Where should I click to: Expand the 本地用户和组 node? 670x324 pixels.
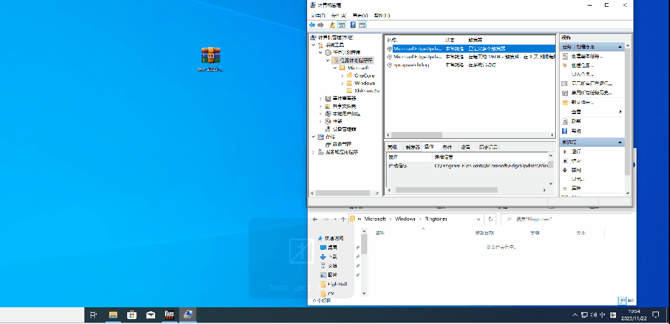[321, 114]
